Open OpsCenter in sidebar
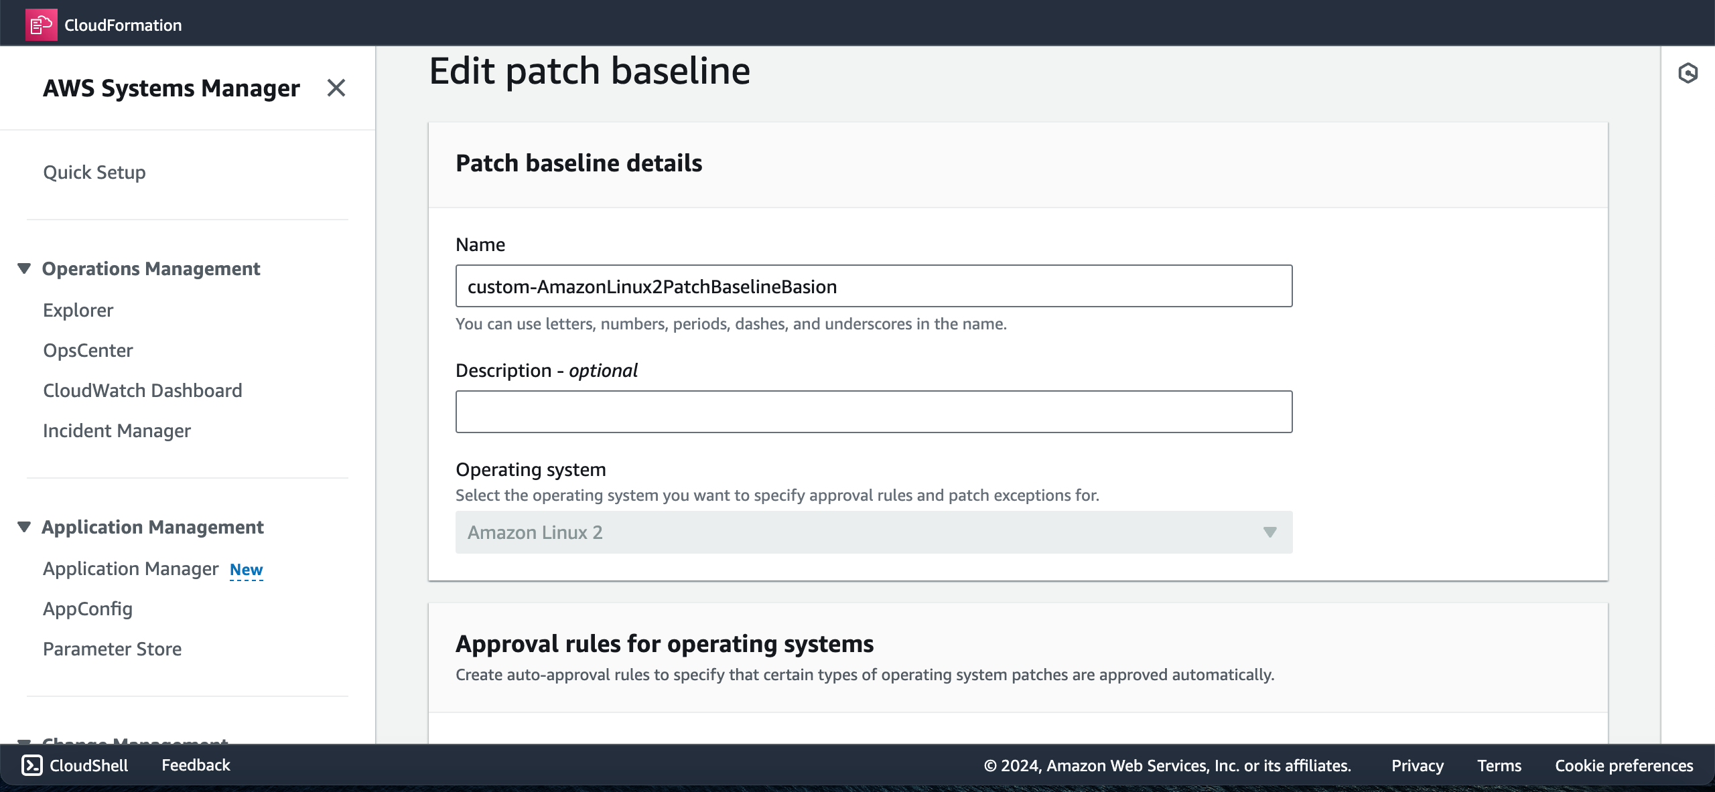Viewport: 1715px width, 792px height. pos(88,350)
